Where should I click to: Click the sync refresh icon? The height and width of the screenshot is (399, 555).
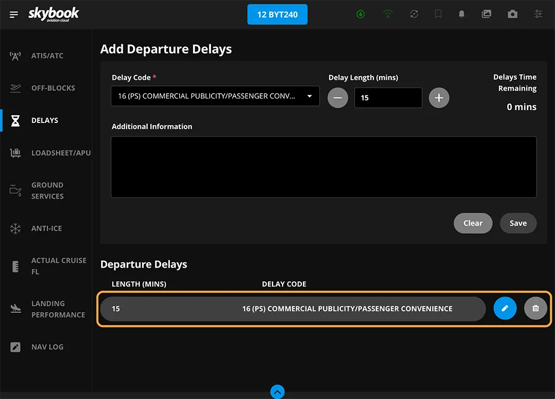(x=414, y=14)
